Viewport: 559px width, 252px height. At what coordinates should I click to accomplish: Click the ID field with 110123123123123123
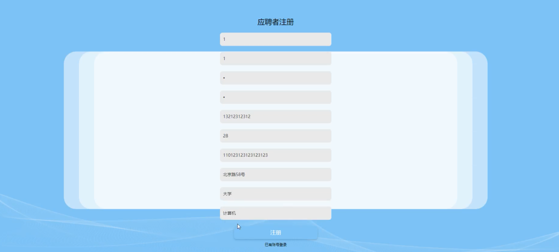click(x=275, y=155)
